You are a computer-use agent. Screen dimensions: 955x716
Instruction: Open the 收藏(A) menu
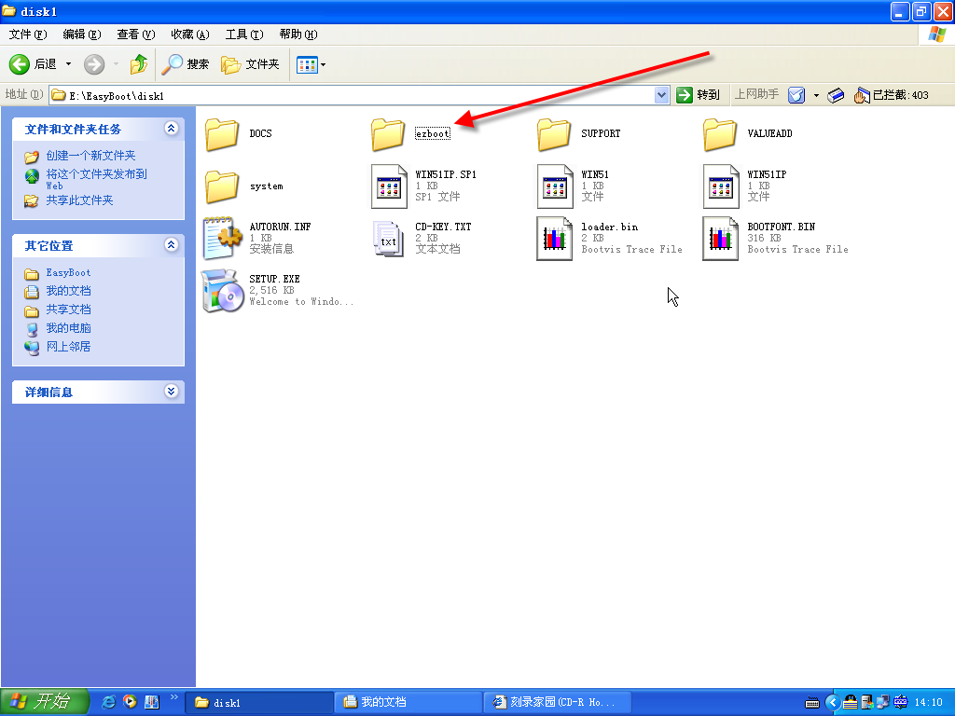point(190,34)
